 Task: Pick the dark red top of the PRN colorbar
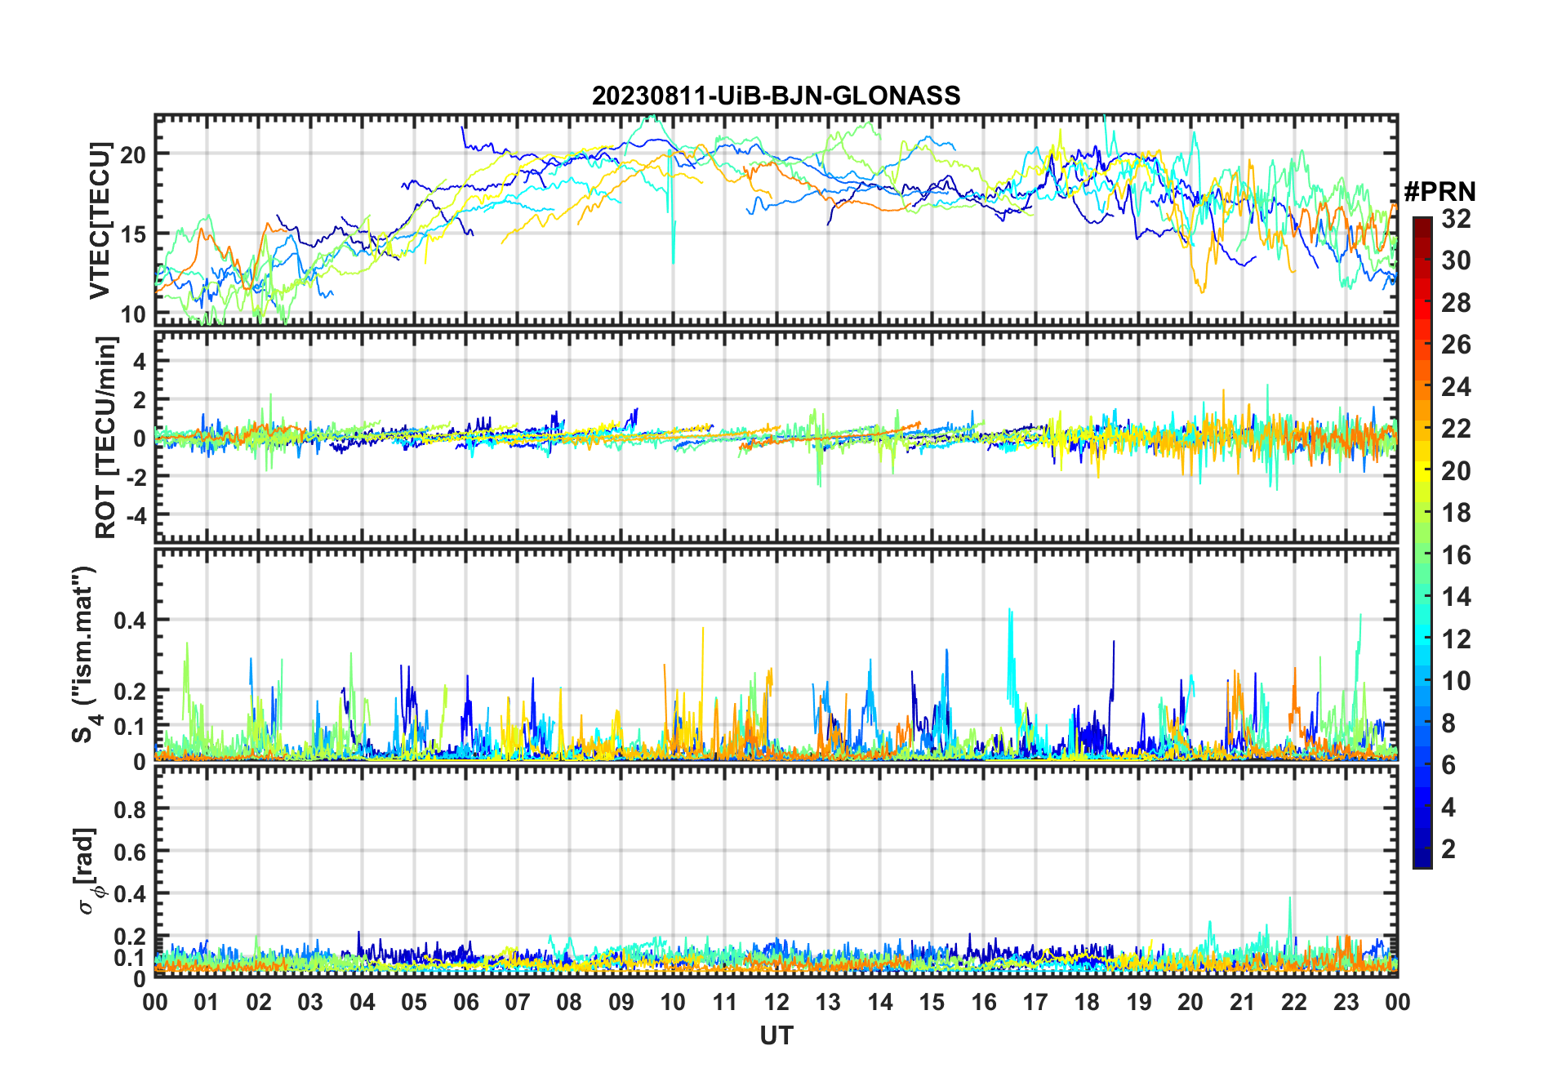pos(1422,223)
